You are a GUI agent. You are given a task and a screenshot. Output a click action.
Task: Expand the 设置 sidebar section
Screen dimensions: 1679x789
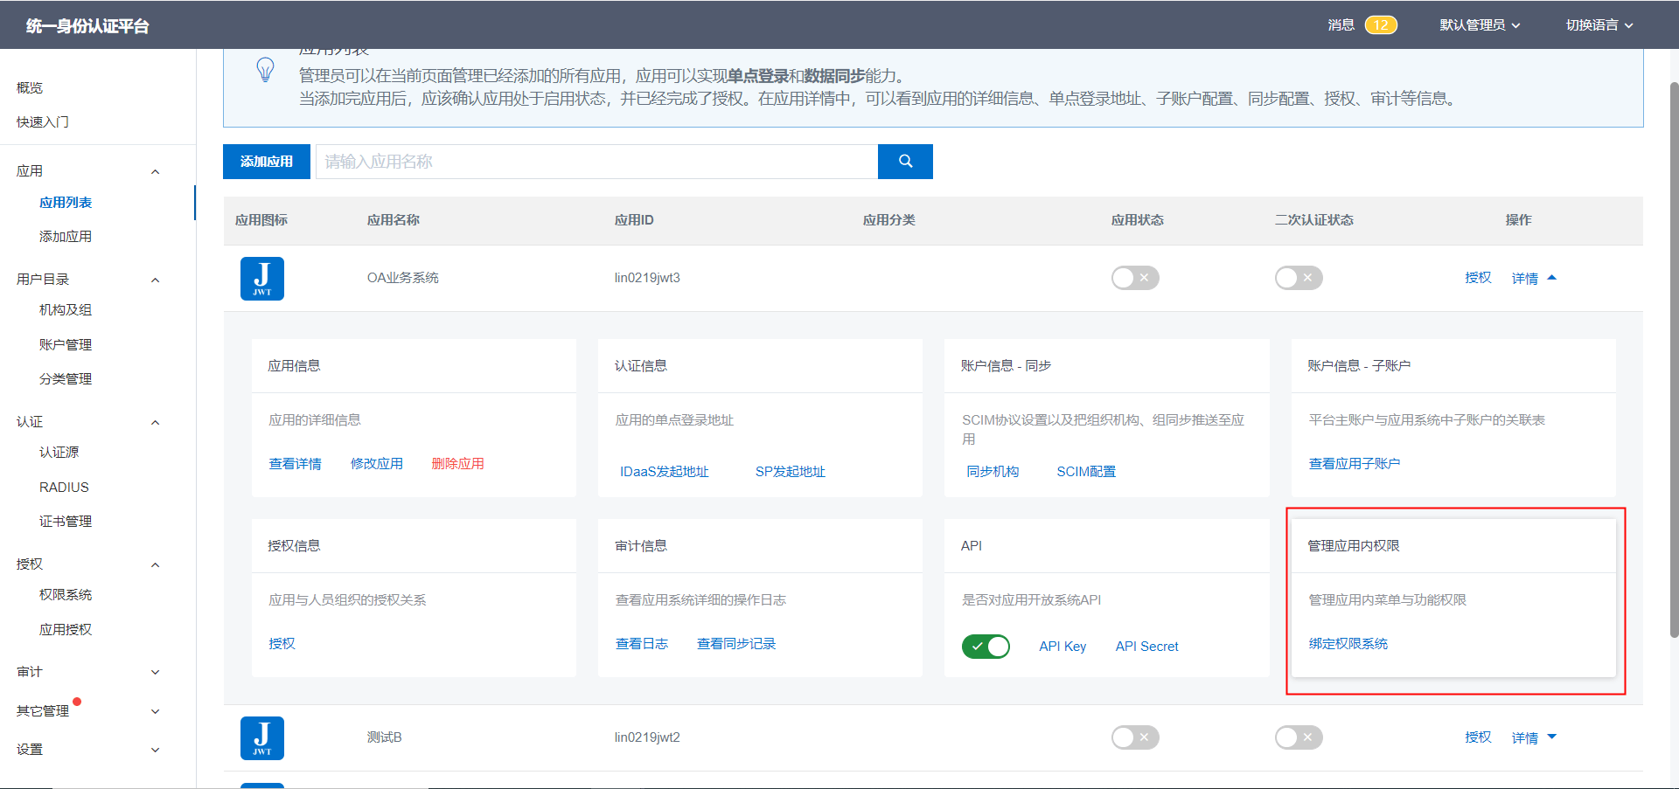(x=87, y=750)
